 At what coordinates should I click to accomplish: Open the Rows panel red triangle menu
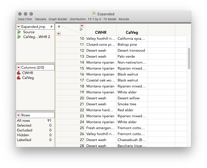tap(19, 115)
